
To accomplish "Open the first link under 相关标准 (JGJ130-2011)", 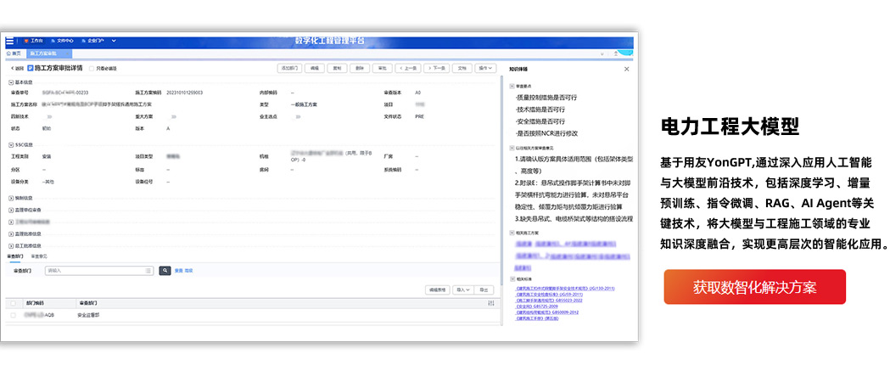I will (x=565, y=289).
